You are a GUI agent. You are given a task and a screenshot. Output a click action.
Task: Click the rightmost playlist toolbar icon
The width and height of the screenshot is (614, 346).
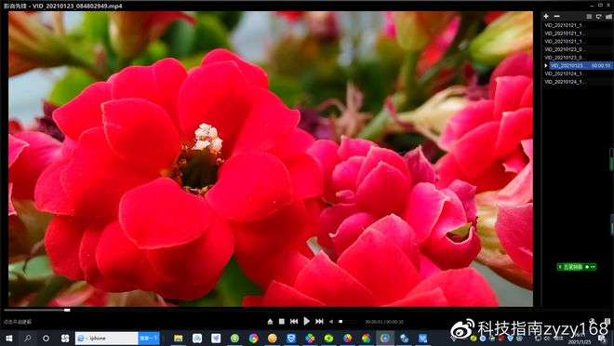coord(608,17)
